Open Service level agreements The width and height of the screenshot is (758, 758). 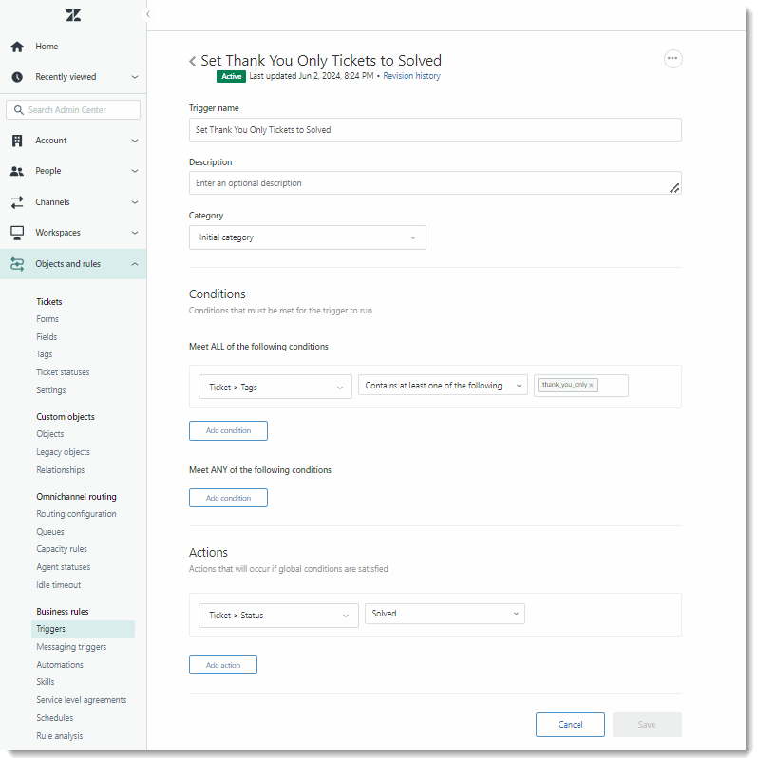(x=82, y=700)
